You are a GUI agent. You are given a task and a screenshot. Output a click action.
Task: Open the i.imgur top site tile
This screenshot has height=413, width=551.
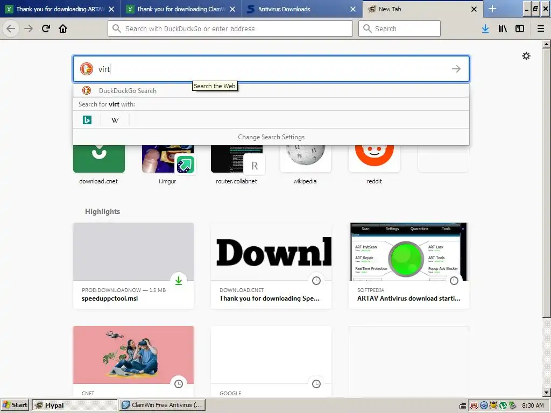[168, 163]
